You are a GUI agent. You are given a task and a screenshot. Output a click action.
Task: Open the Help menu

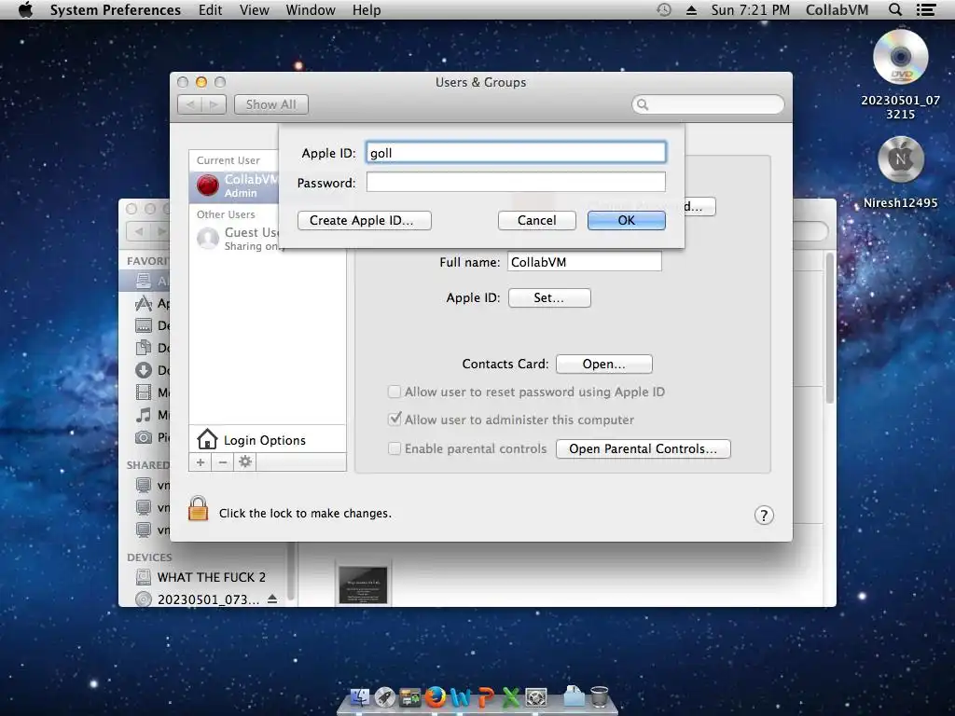pos(367,9)
